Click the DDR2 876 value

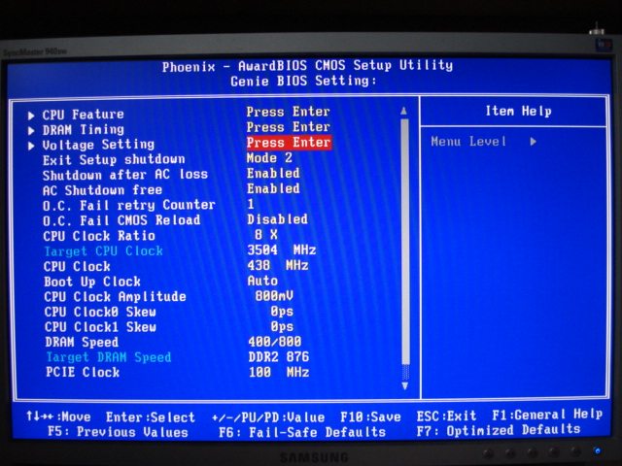(279, 357)
